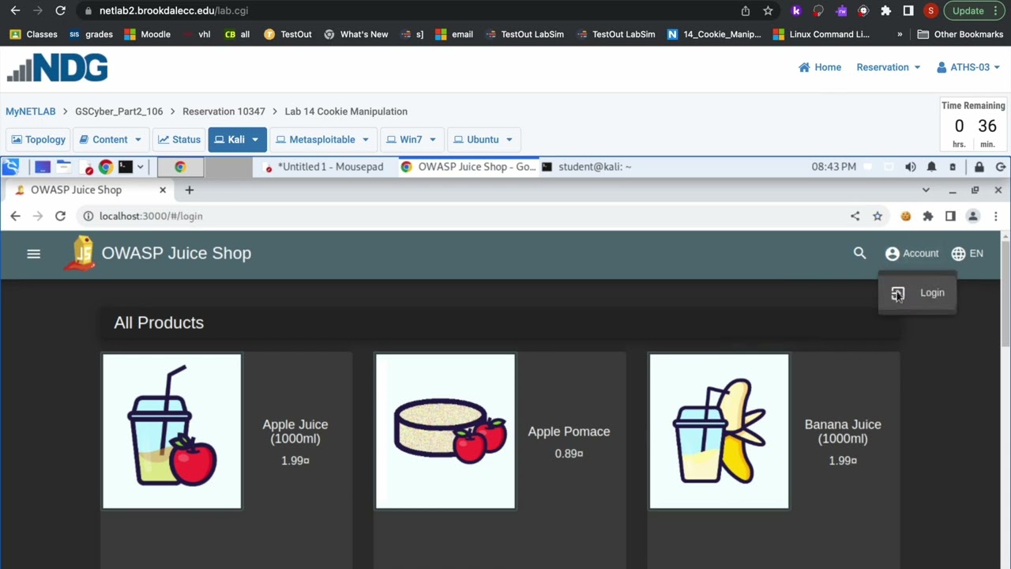Expand the Metasploitable machine dropdown
This screenshot has width=1011, height=569.
click(322, 140)
